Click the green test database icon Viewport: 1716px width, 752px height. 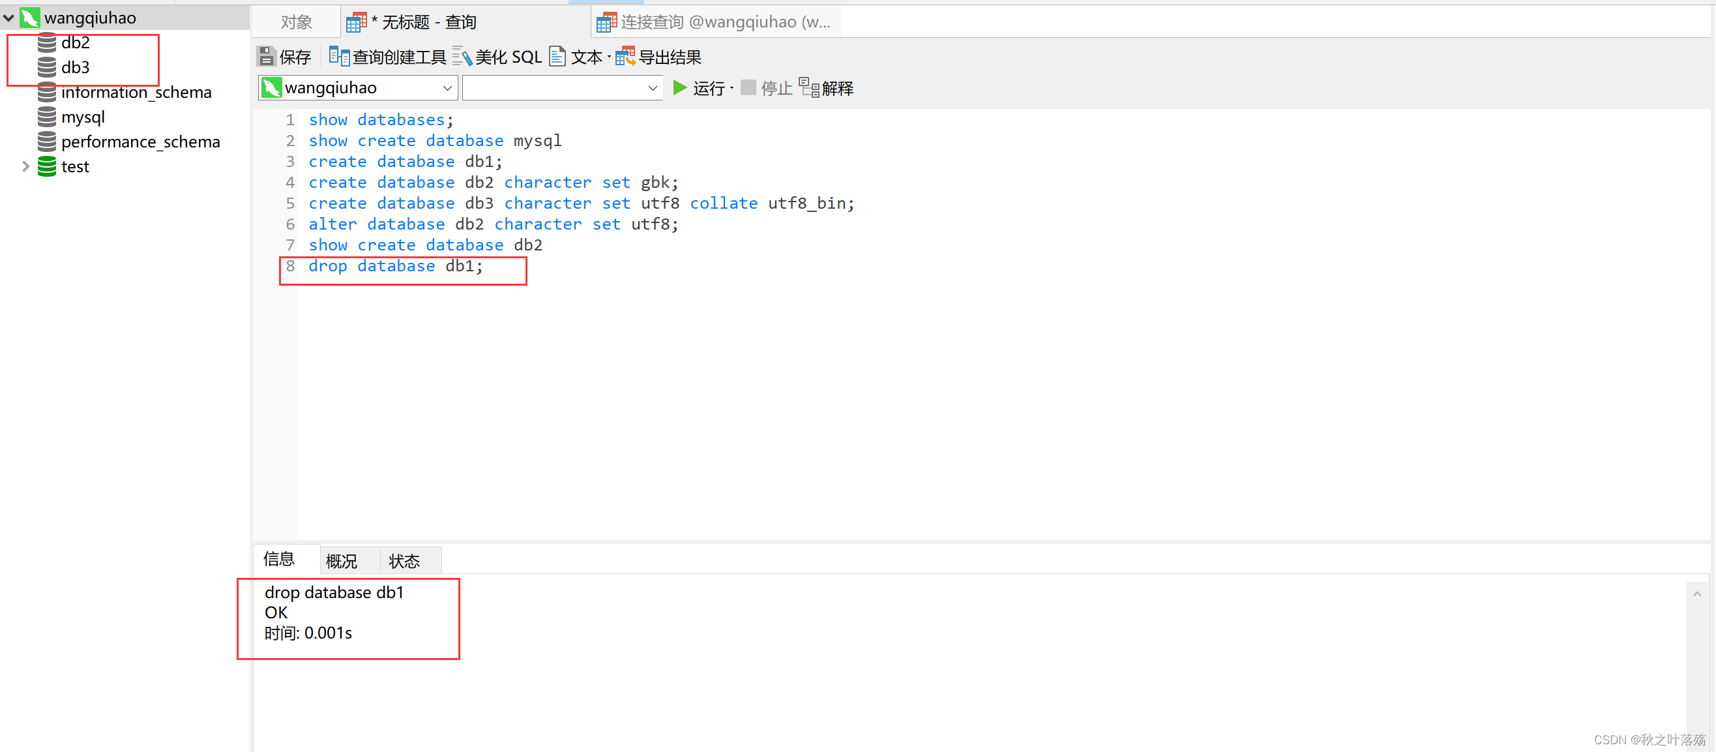click(47, 166)
